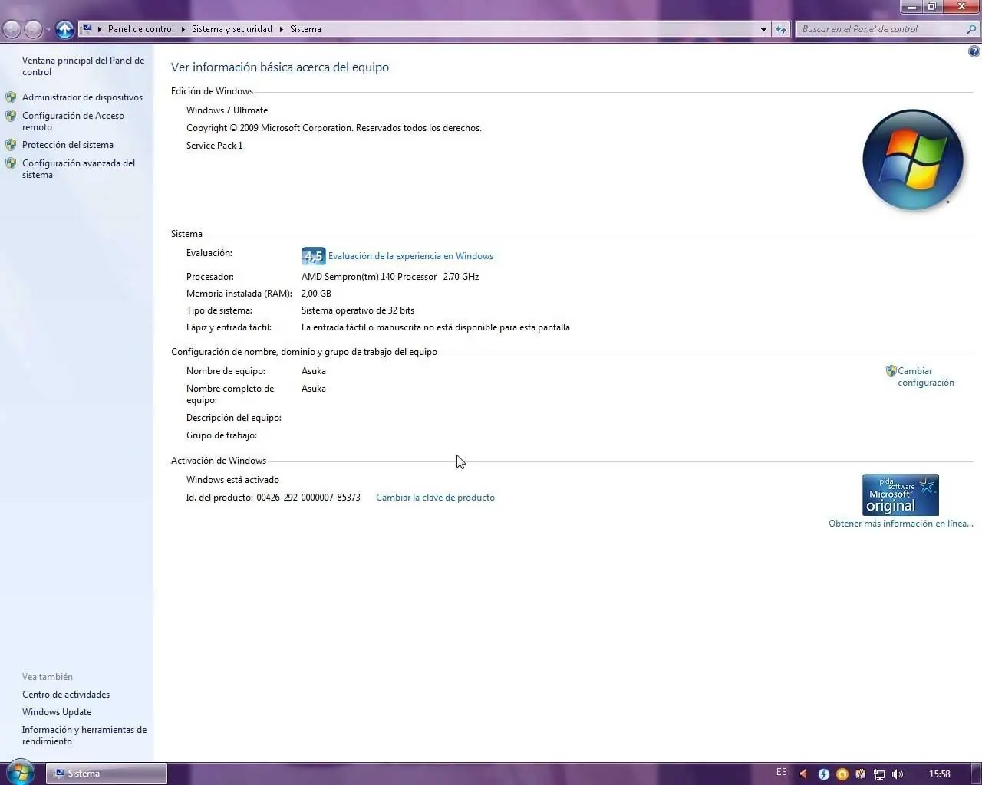The image size is (982, 785).
Task: Open 'Configuración de Acceso remoto' link
Action: click(x=73, y=121)
